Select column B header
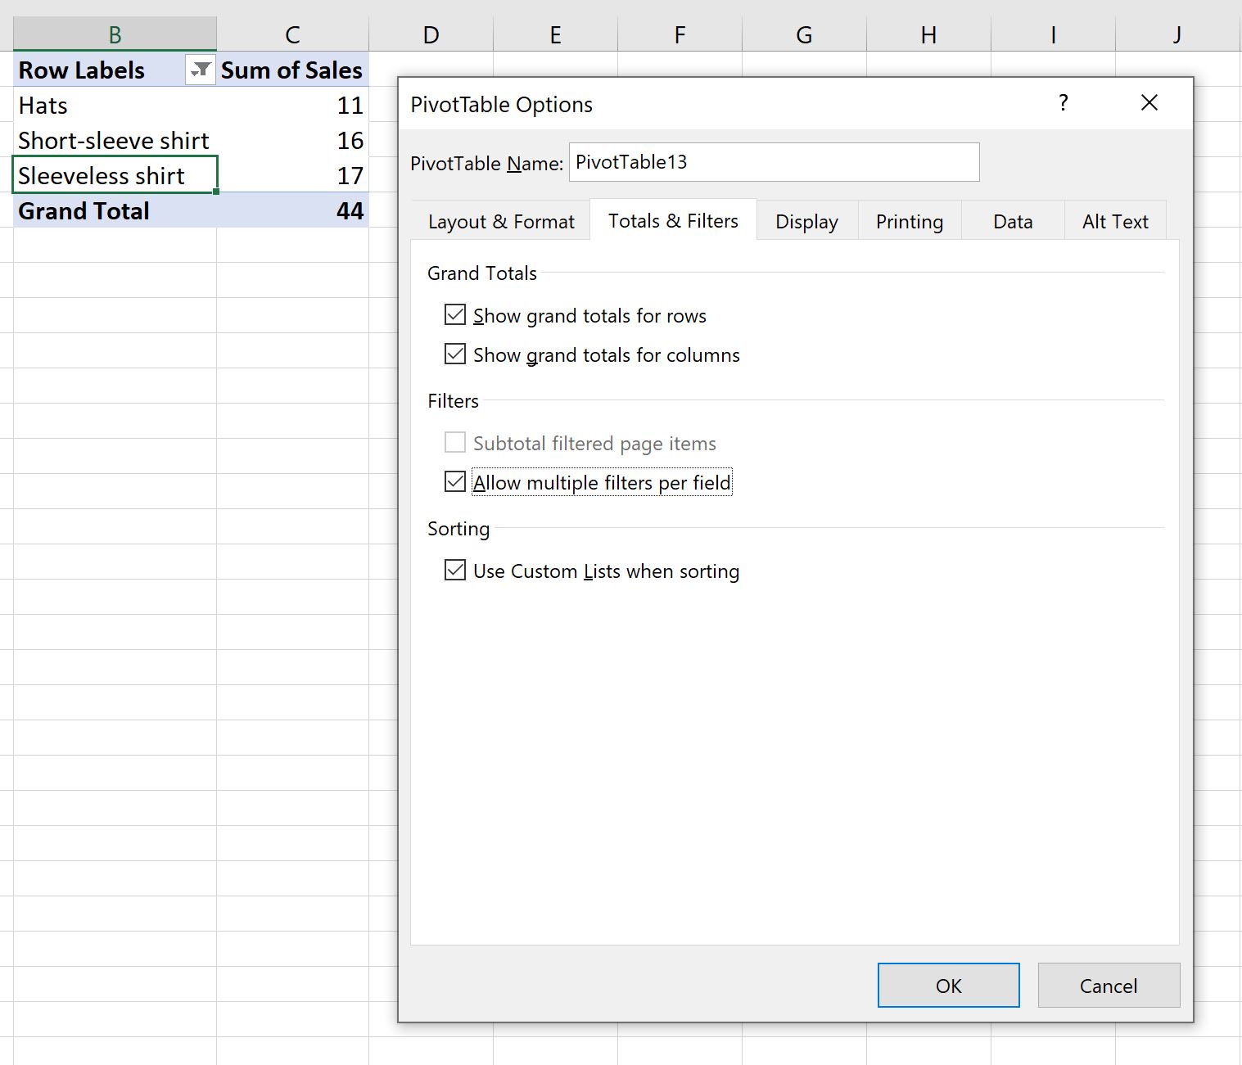The width and height of the screenshot is (1242, 1065). (115, 34)
